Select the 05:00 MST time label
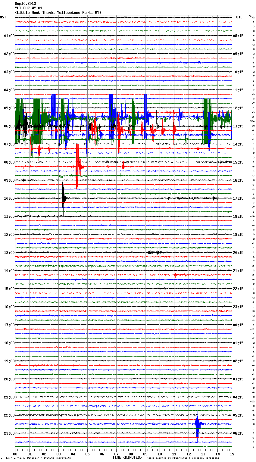The image size is (256, 462). click(x=9, y=108)
